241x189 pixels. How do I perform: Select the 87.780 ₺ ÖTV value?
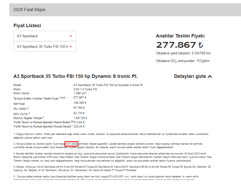coord(79,108)
